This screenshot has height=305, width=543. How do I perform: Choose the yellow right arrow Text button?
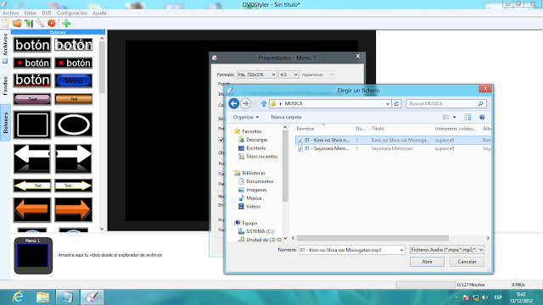point(74,186)
